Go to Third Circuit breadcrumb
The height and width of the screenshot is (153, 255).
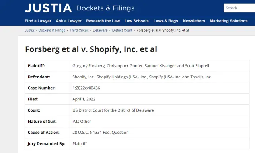click(x=79, y=30)
